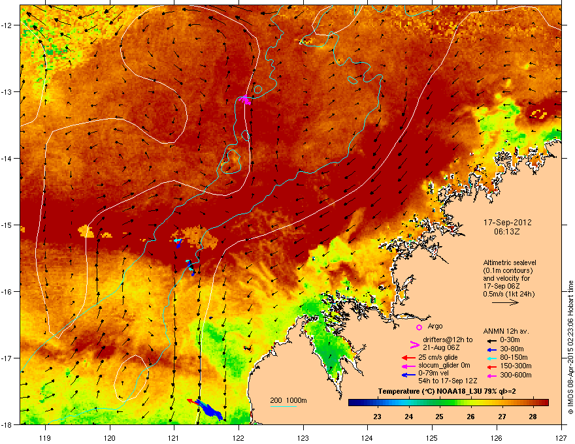Click the magenta drifters chevron legend symbol
This screenshot has width=575, height=444.
pyautogui.click(x=414, y=345)
